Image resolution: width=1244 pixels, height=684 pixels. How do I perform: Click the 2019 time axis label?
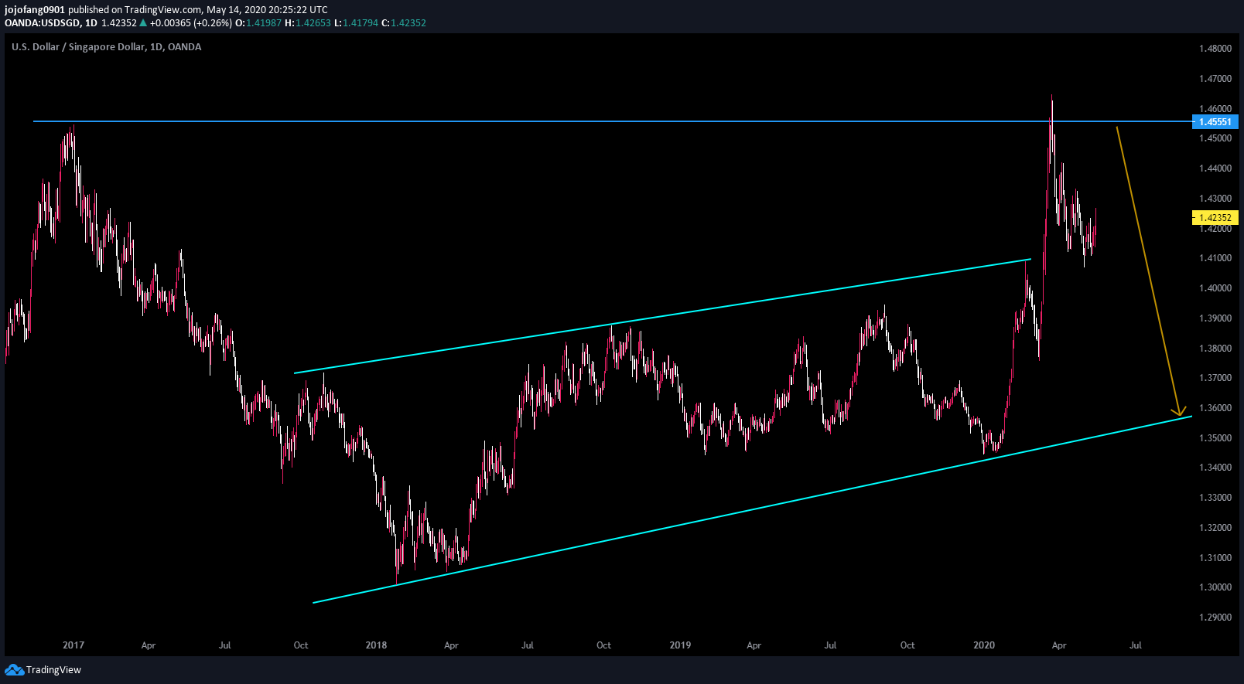coord(680,645)
